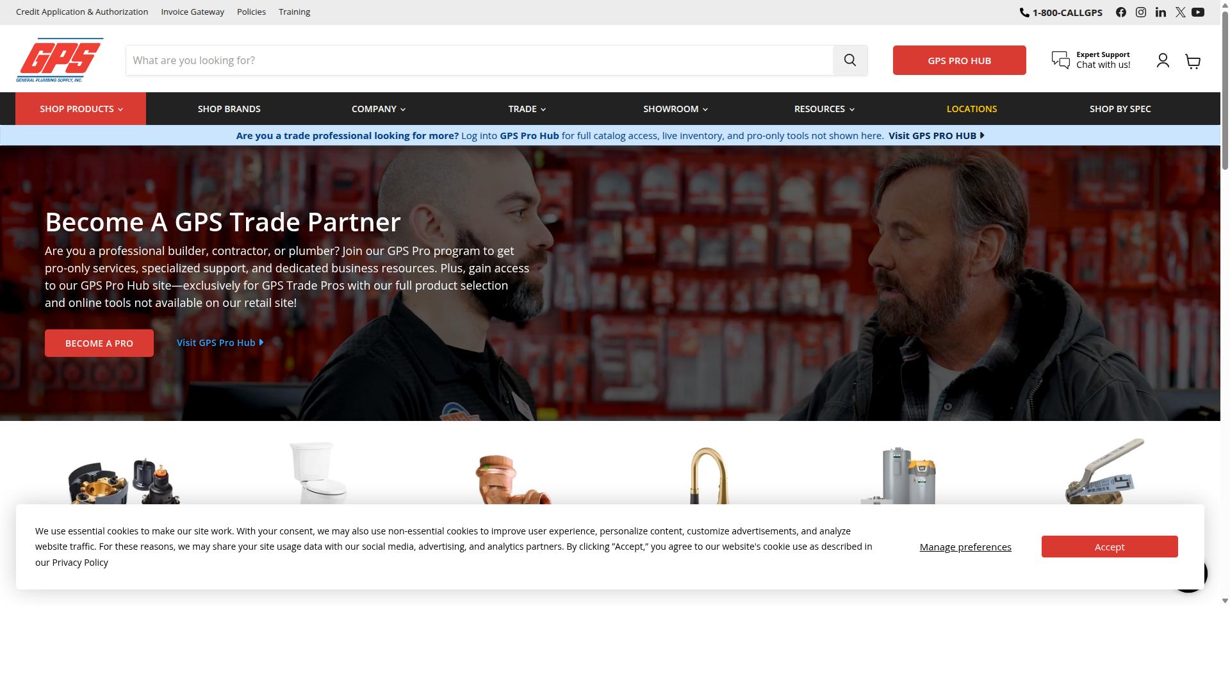This screenshot has height=692, width=1230.
Task: Open Credit Application & Authorization link
Action: tap(82, 12)
